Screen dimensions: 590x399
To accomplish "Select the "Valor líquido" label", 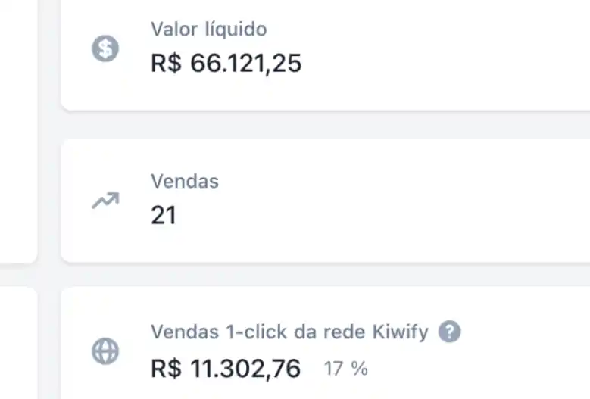I will (208, 30).
